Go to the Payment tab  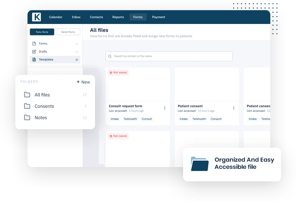pyautogui.click(x=159, y=17)
